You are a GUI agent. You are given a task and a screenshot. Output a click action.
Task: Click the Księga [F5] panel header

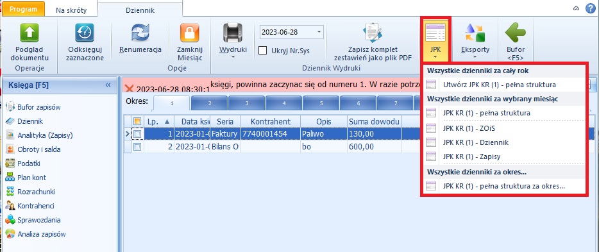tap(59, 85)
